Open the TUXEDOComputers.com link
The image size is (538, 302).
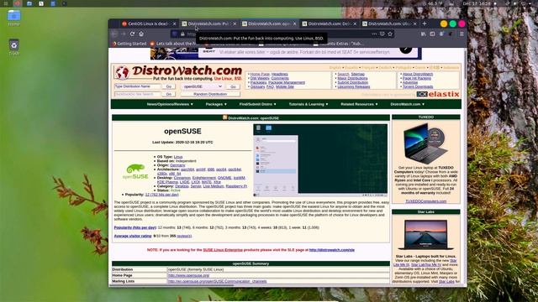tap(426, 201)
